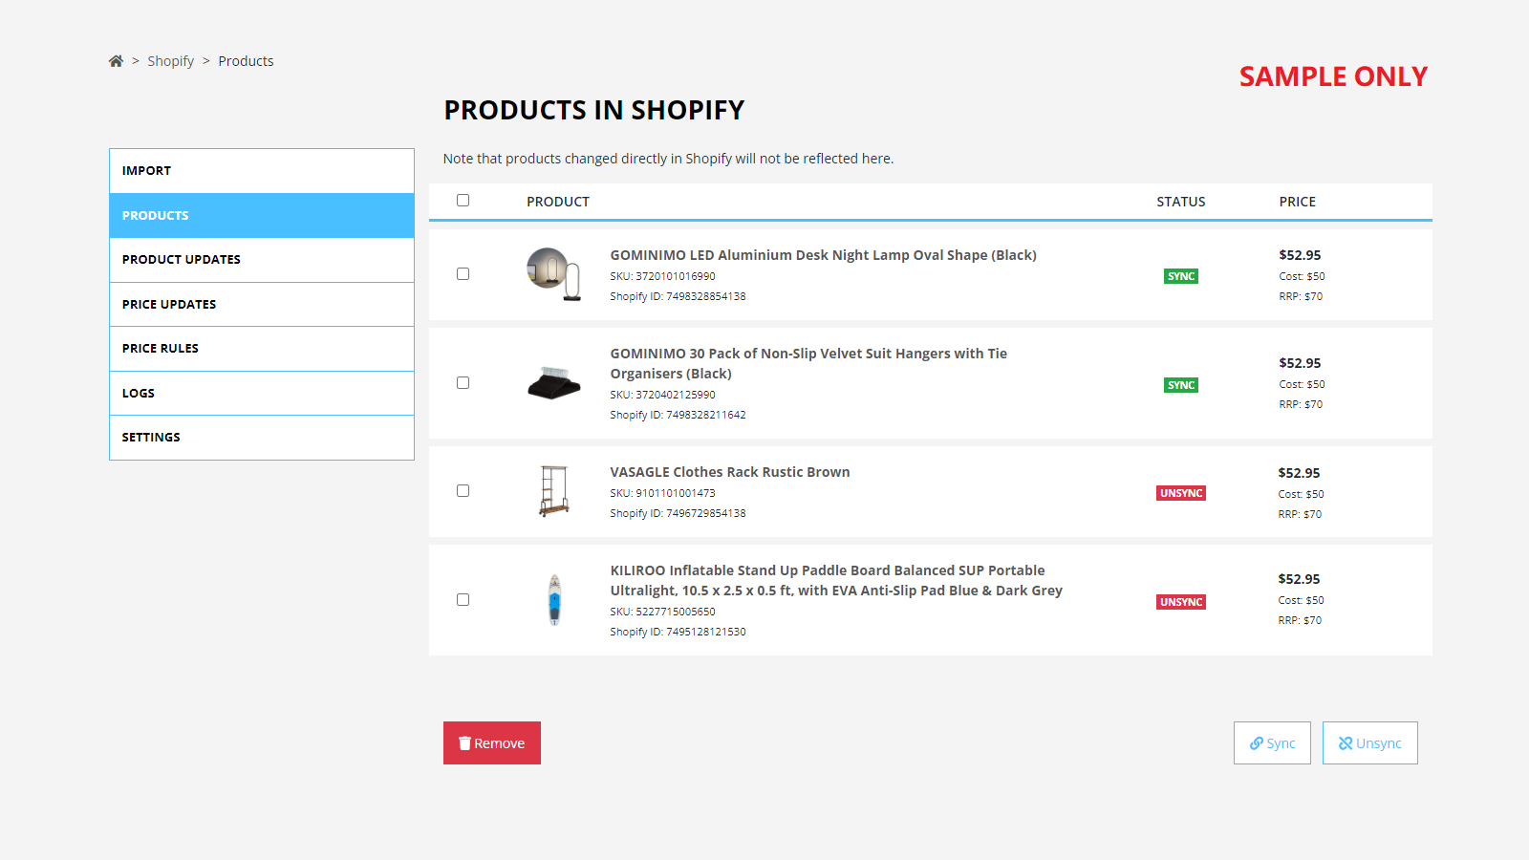
Task: Click the paddle board product image
Action: (x=554, y=600)
